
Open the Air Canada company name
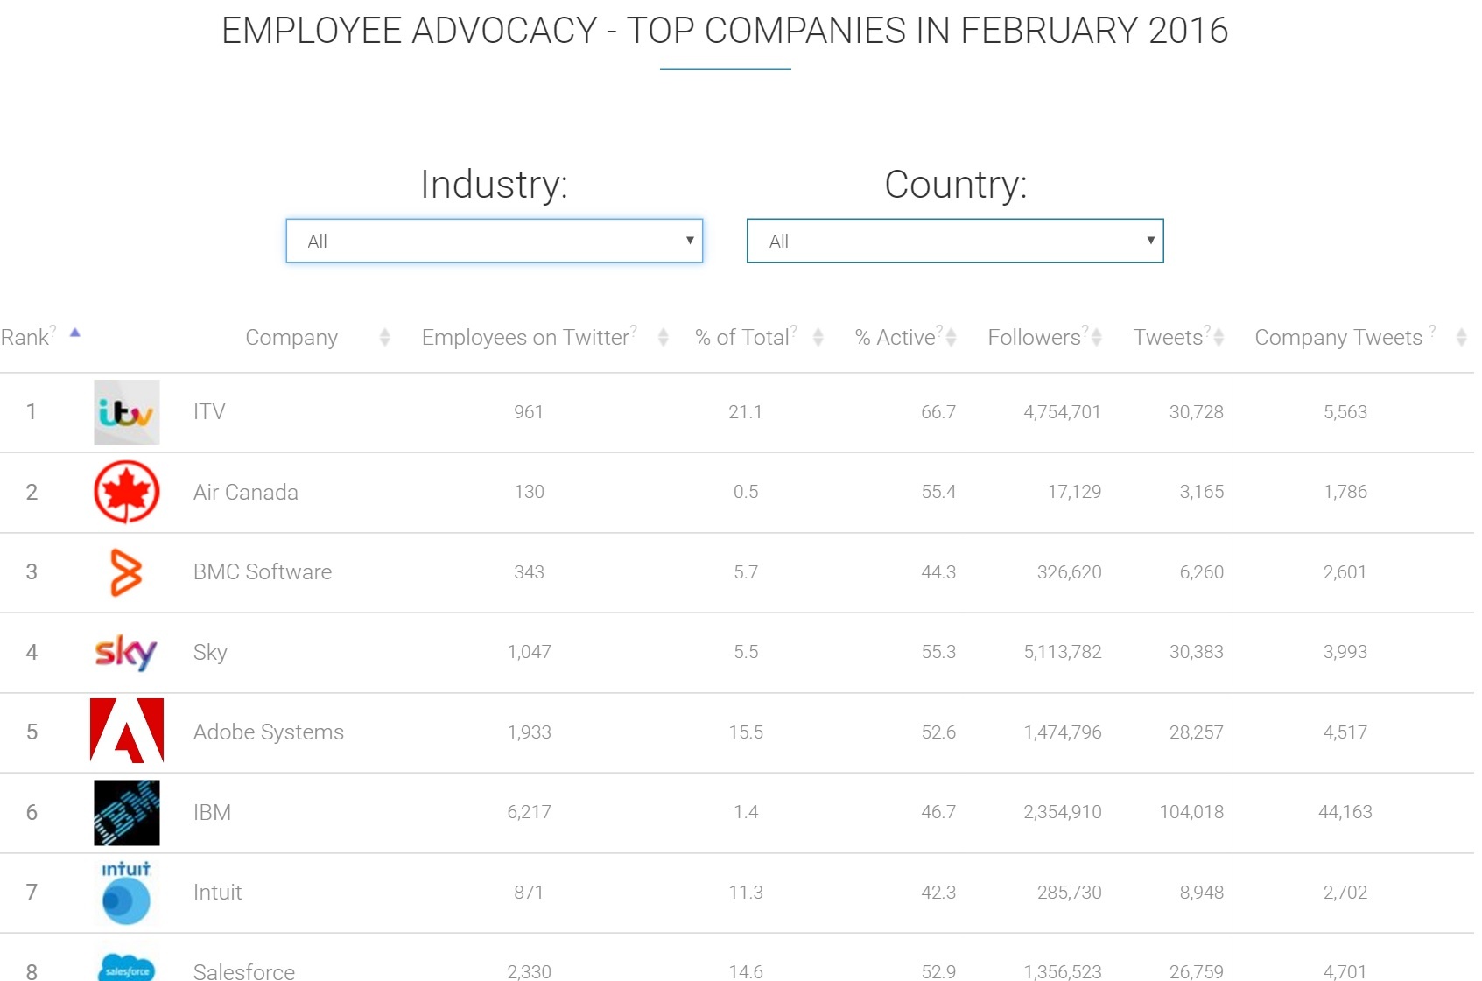click(x=245, y=493)
